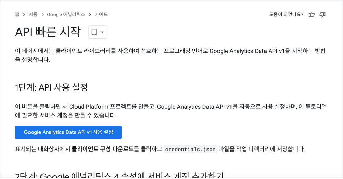Click the thumbs down not helpful icon
This screenshot has width=343, height=179.
point(322,15)
